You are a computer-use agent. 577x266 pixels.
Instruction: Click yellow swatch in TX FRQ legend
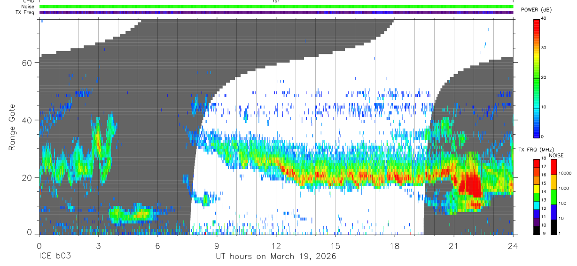pos(537,189)
